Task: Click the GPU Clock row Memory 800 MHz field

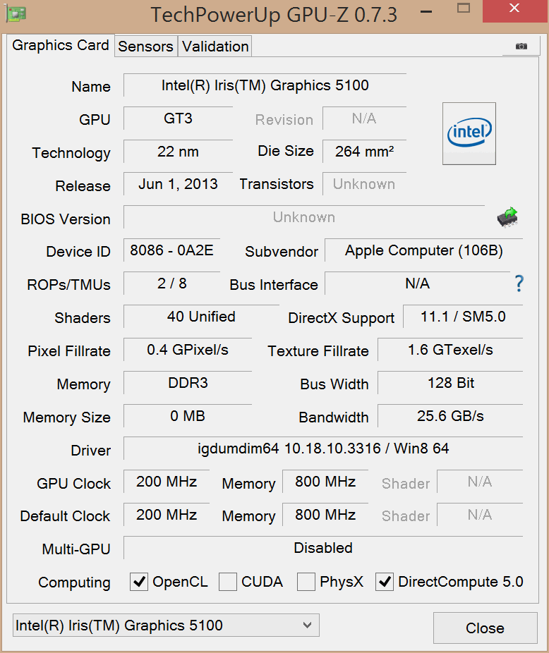Action: [x=325, y=482]
